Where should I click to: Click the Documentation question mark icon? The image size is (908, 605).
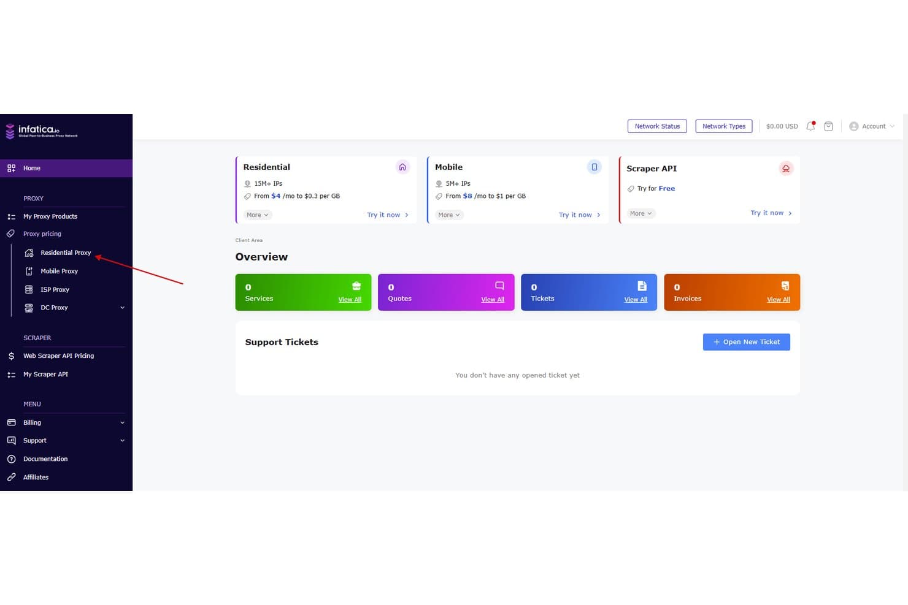pos(11,459)
